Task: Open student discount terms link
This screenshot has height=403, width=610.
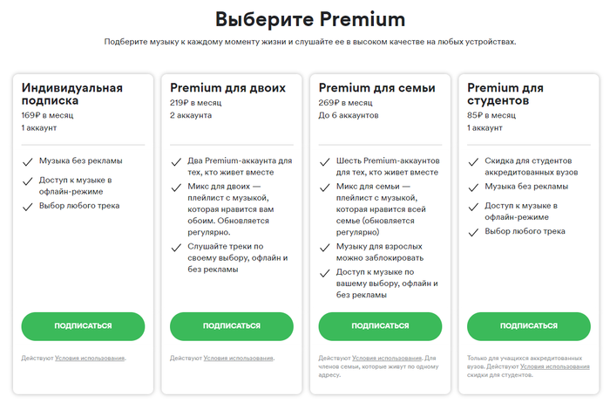Action: pyautogui.click(x=545, y=366)
